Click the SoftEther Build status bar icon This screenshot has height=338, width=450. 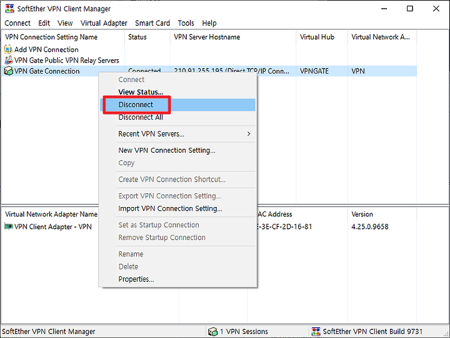click(x=316, y=331)
